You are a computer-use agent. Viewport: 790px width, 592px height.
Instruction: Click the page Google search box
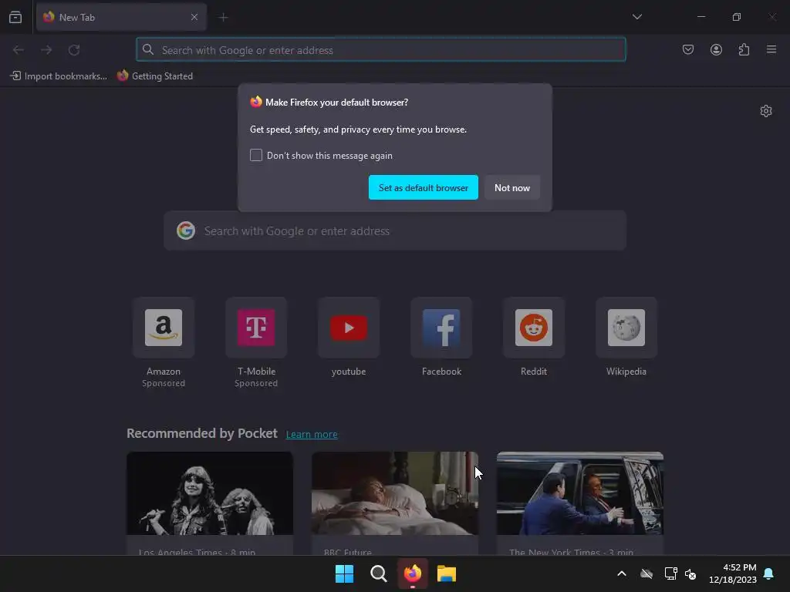point(395,230)
